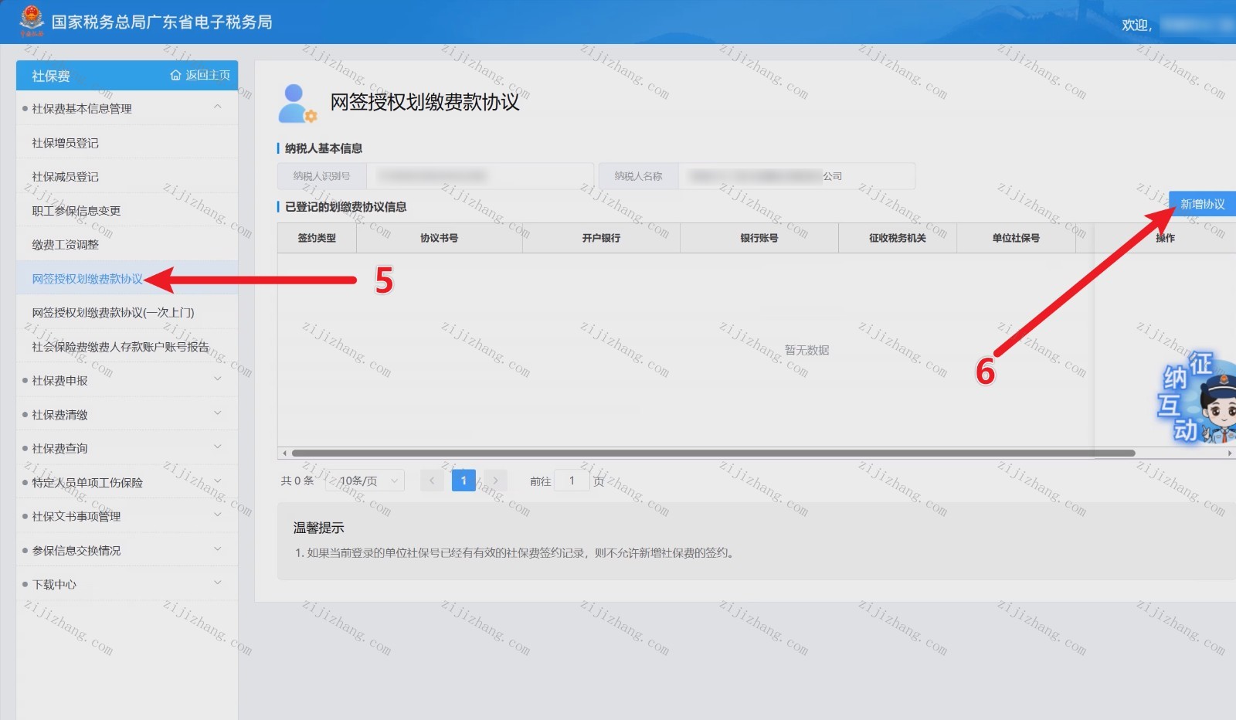Open 社保增员登记 menu item

coord(127,142)
